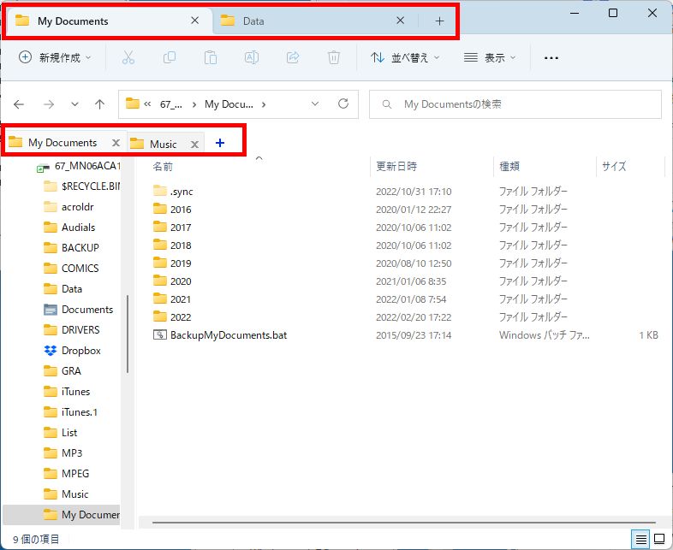673x550 pixels.
Task: Sort by 更新日時 column header
Action: (396, 166)
